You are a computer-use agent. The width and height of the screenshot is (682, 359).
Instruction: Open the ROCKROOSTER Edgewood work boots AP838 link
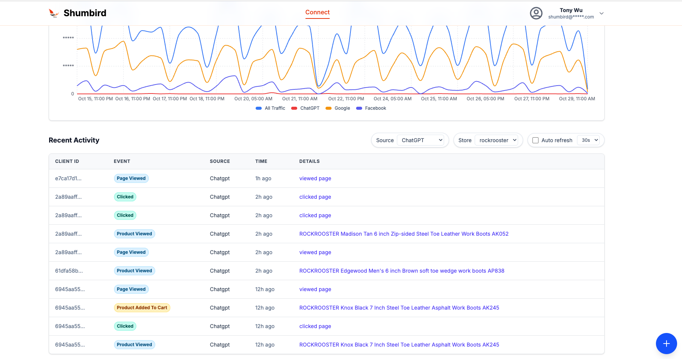pyautogui.click(x=401, y=270)
